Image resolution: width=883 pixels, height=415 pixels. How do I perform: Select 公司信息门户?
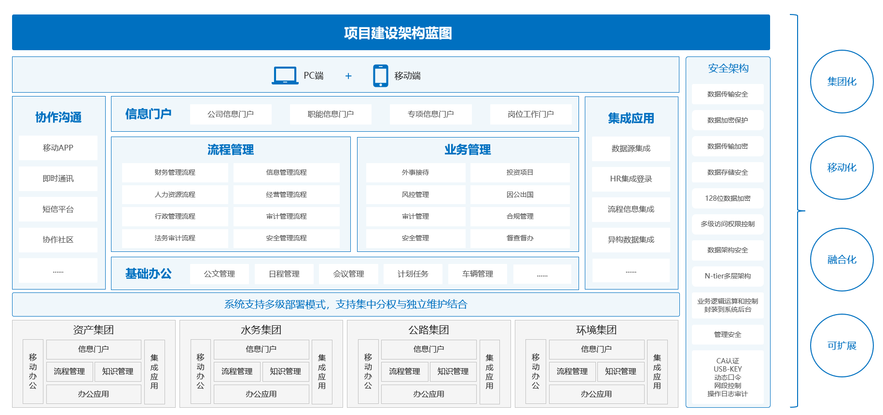click(x=231, y=114)
